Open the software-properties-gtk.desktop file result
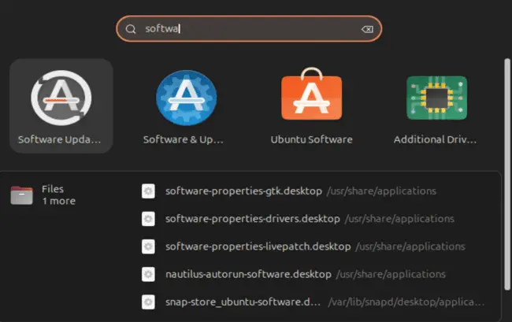The image size is (512, 322). (243, 191)
